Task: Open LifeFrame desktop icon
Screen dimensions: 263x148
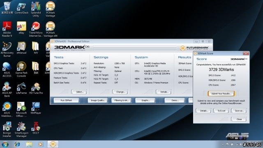Action: coord(21,88)
